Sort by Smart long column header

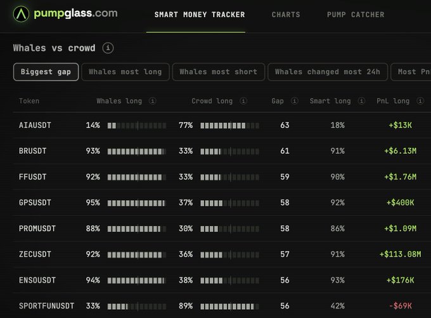[330, 101]
